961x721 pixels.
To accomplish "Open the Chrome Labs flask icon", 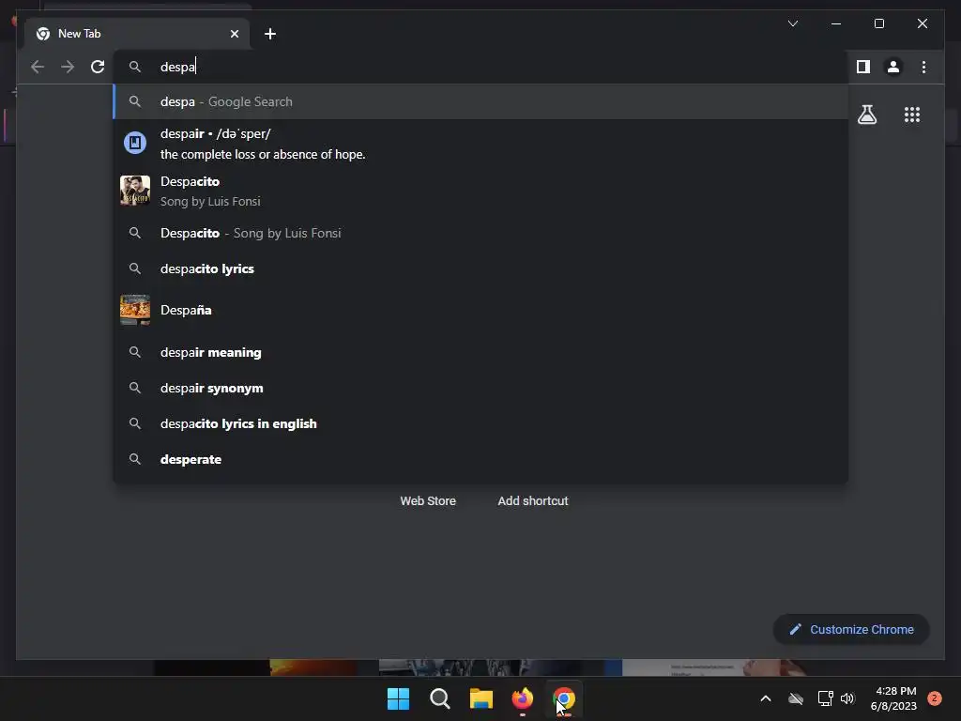I will (x=866, y=115).
